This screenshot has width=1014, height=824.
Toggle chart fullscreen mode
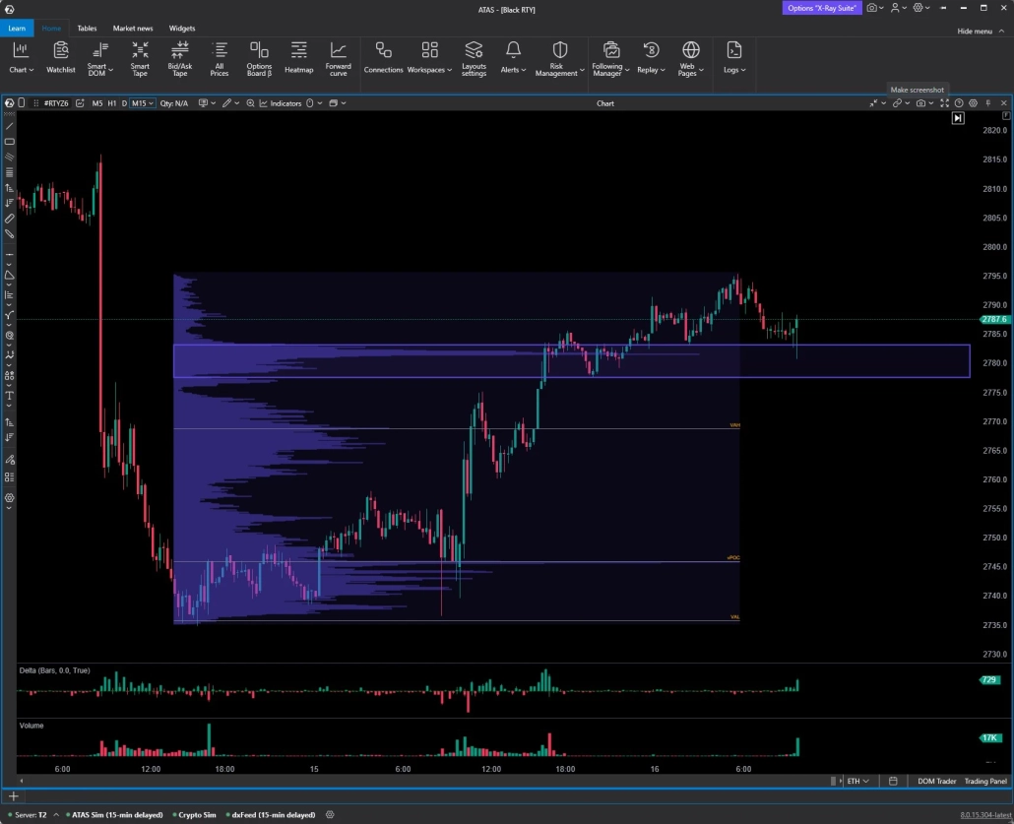(x=945, y=103)
